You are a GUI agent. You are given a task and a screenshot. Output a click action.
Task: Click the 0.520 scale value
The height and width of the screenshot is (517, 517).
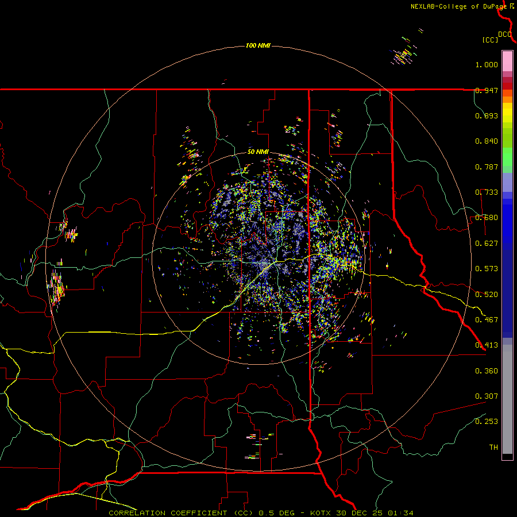[x=487, y=295]
